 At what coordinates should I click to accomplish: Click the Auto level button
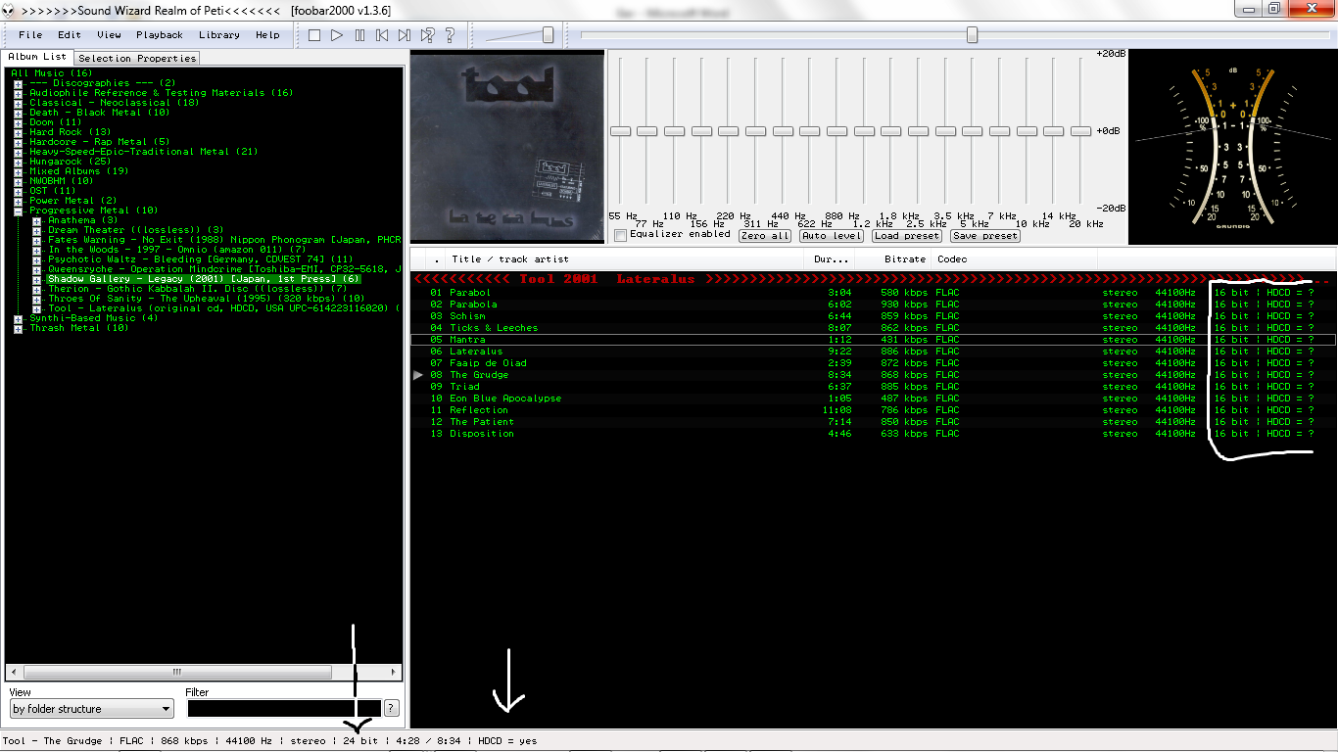[832, 236]
